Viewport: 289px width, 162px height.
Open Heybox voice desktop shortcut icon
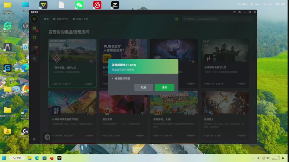[x=43, y=5]
